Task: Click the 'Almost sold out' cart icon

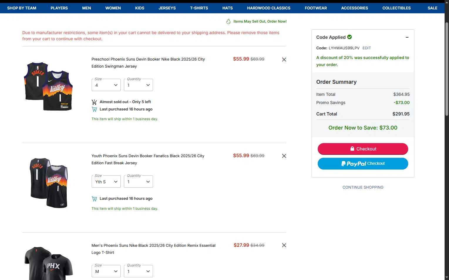Action: [94, 102]
